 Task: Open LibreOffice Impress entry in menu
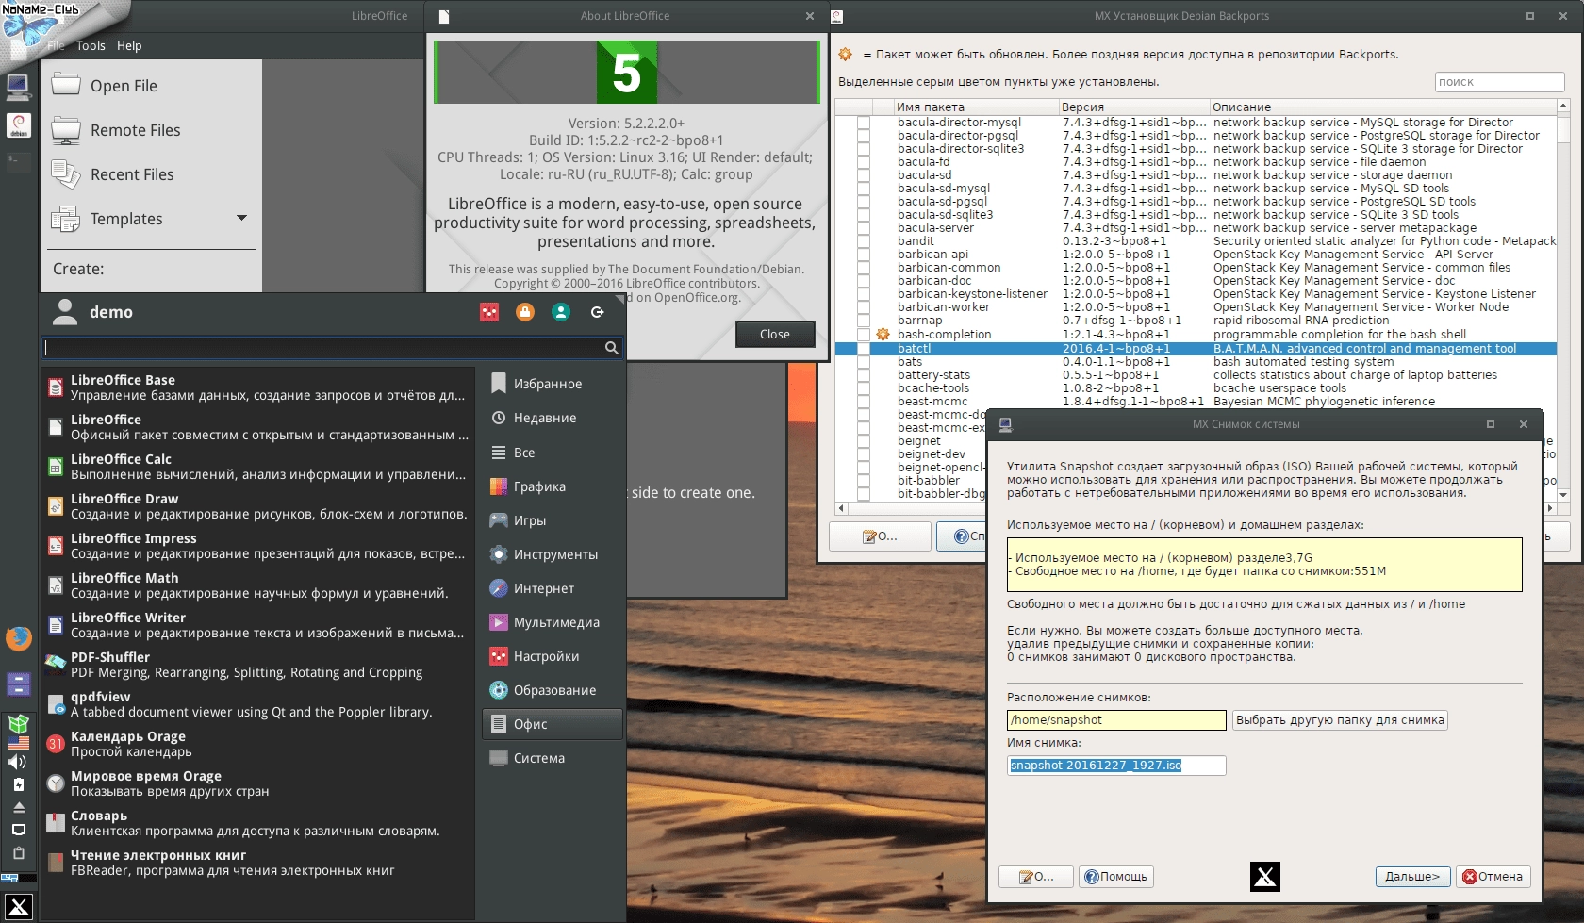point(256,546)
